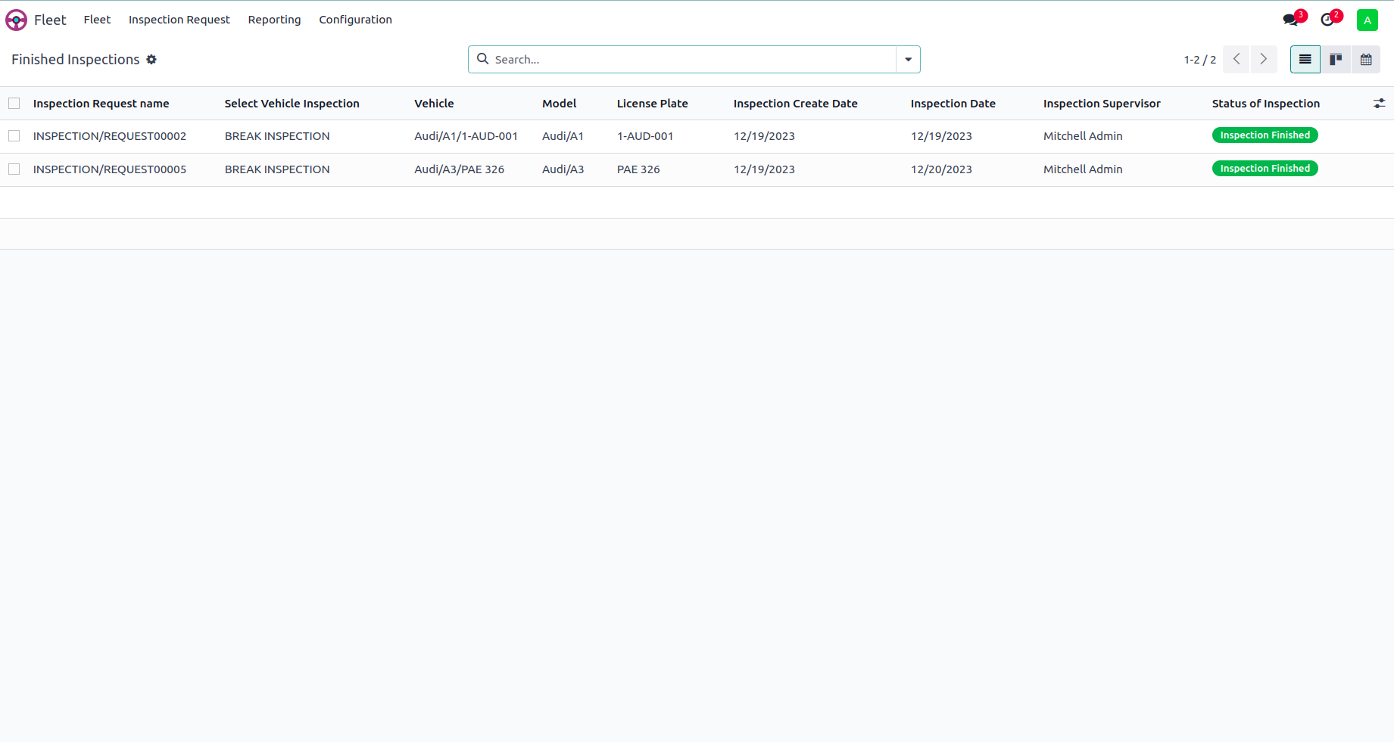Sort by License Plate column
The width and height of the screenshot is (1394, 742).
(x=653, y=104)
